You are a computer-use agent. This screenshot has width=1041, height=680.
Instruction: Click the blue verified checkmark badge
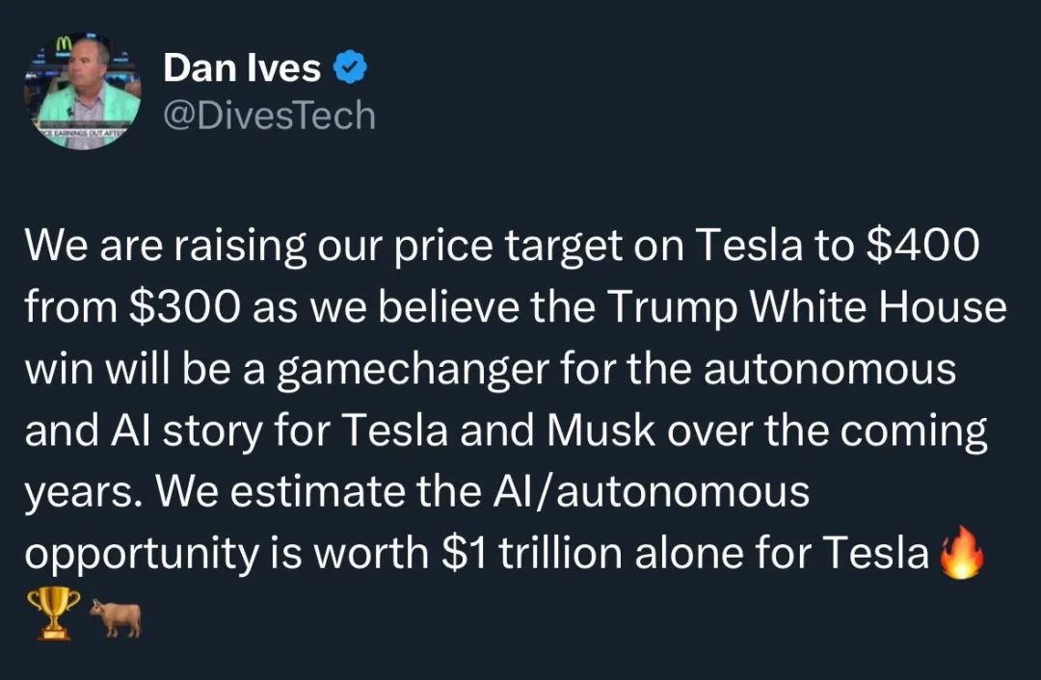(x=350, y=67)
